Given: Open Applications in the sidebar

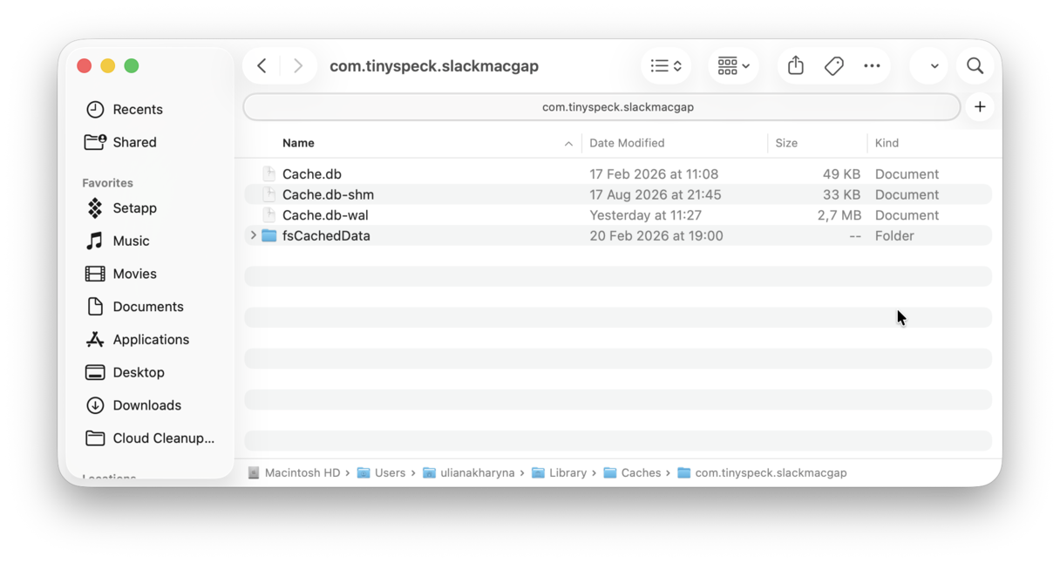Looking at the screenshot, I should click(x=150, y=340).
